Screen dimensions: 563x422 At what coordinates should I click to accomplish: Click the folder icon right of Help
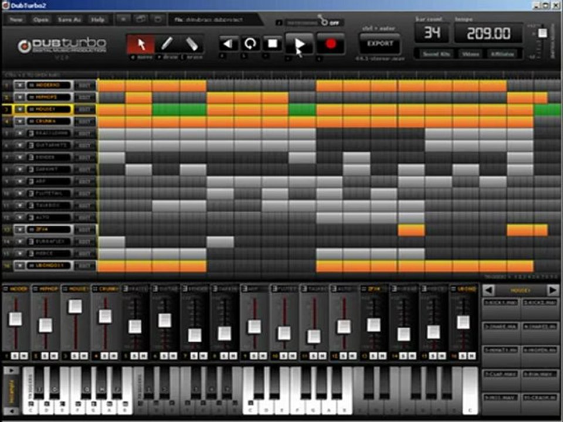[140, 19]
